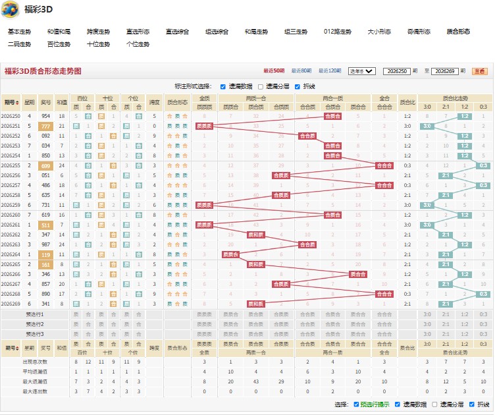The image size is (495, 415).
Task: Open the 二码走势 link
Action: 19,44
